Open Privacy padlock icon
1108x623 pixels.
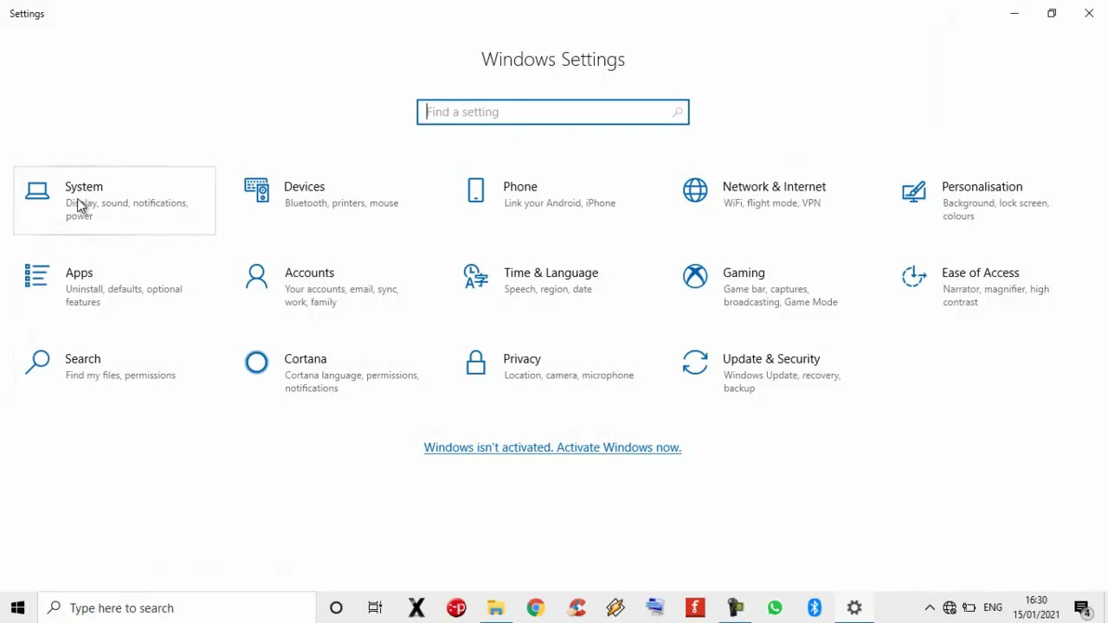(475, 362)
